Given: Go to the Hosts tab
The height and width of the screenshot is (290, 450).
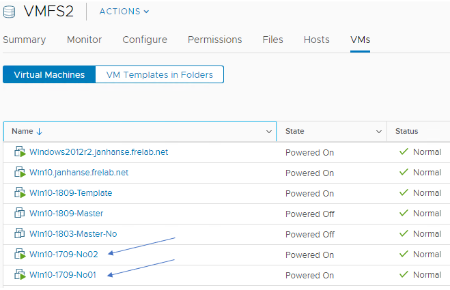Looking at the screenshot, I should pos(316,40).
